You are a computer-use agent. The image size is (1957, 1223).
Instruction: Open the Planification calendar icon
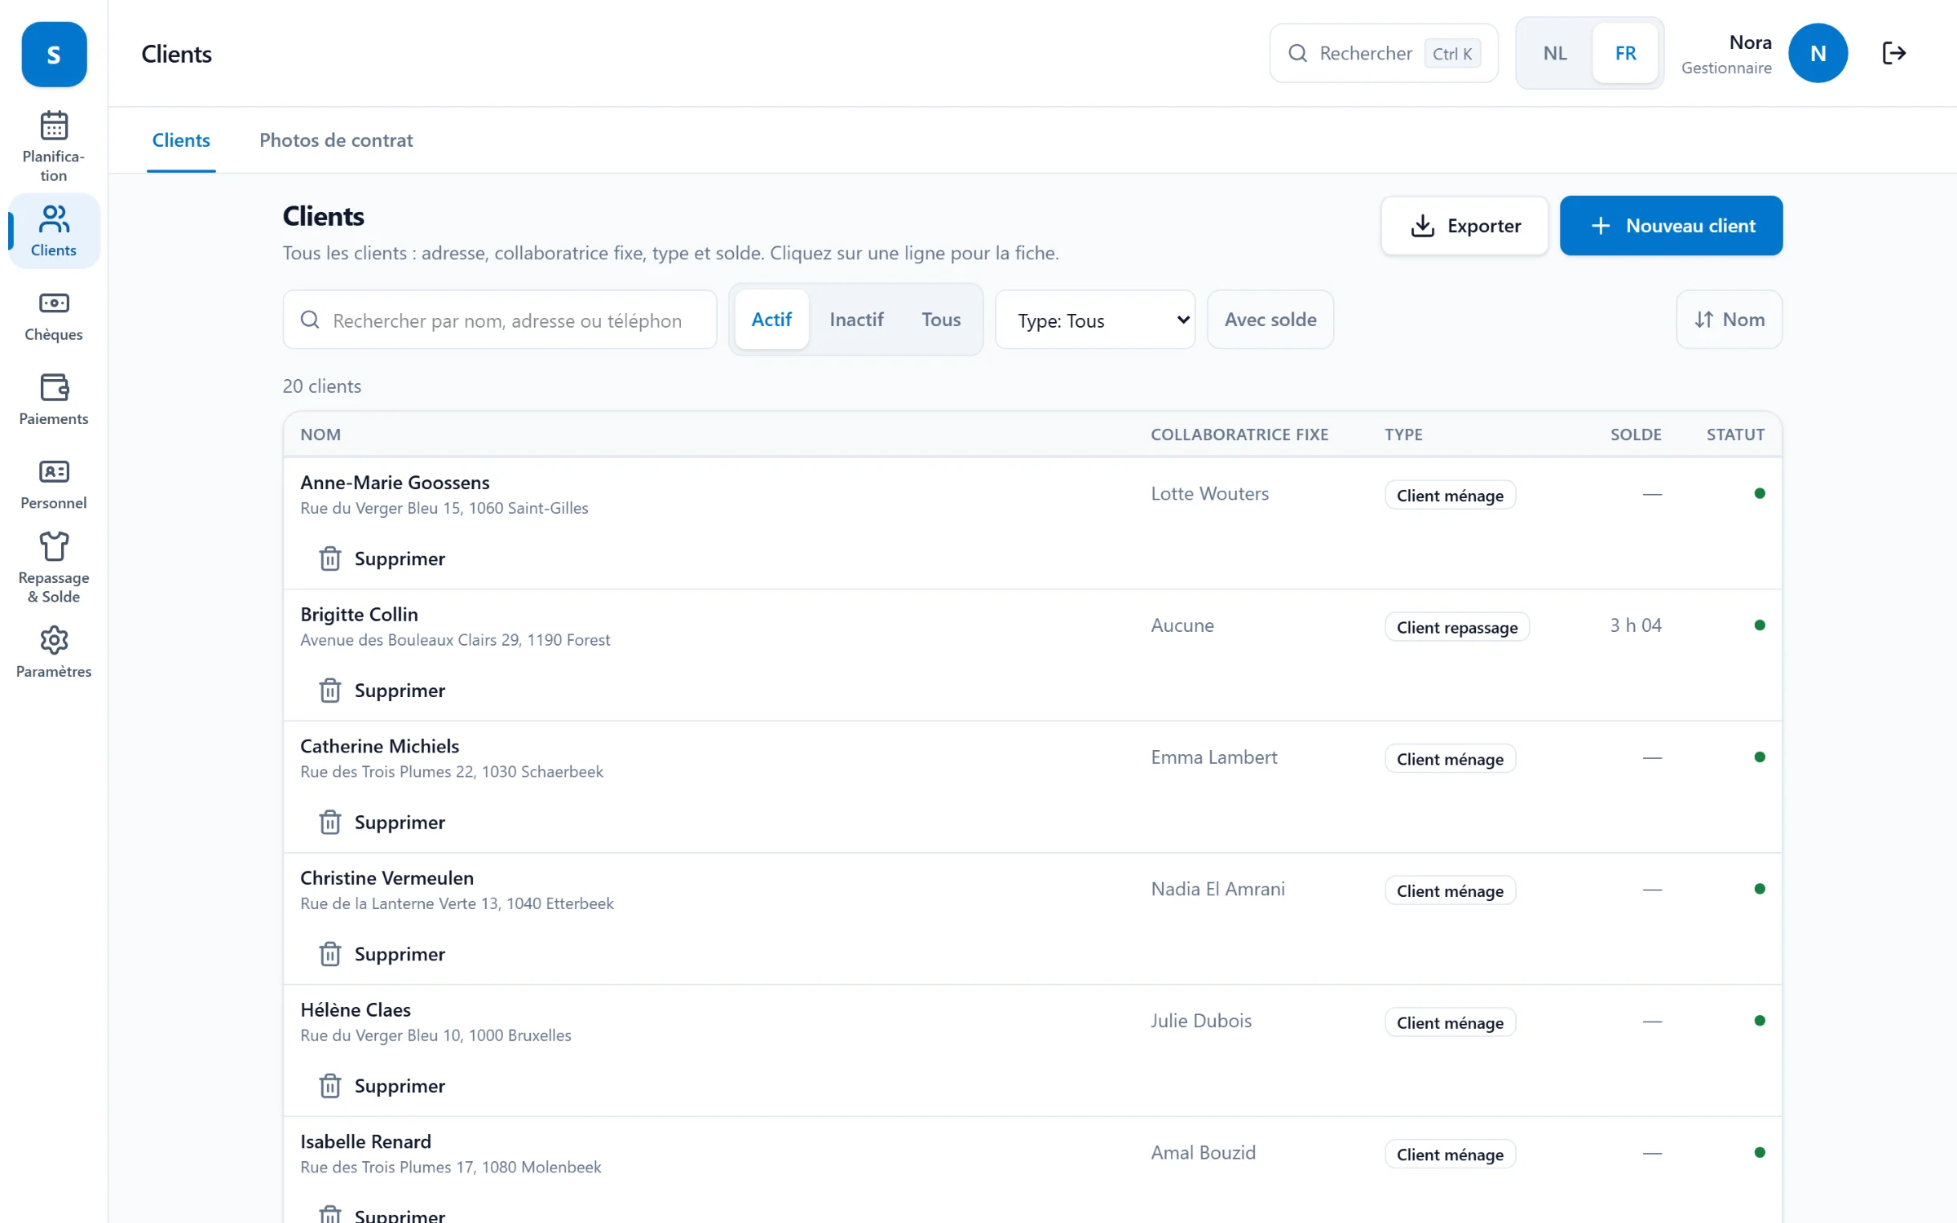pos(54,126)
